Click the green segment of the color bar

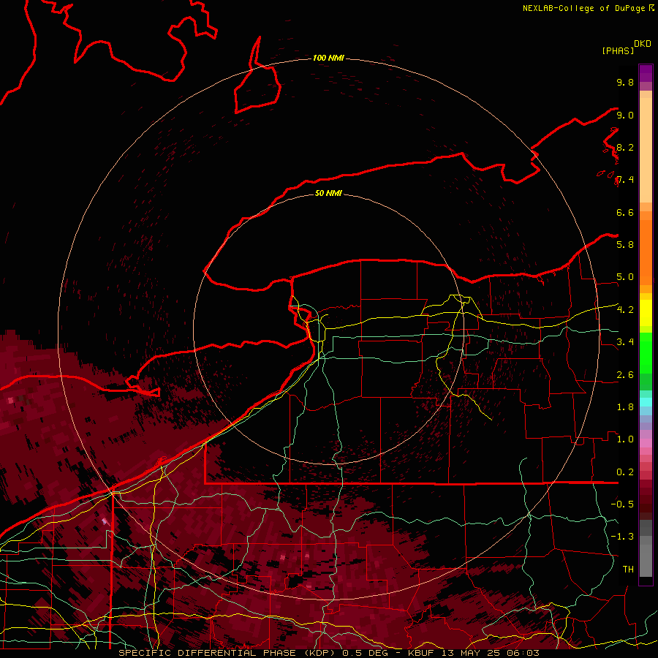tap(646, 353)
